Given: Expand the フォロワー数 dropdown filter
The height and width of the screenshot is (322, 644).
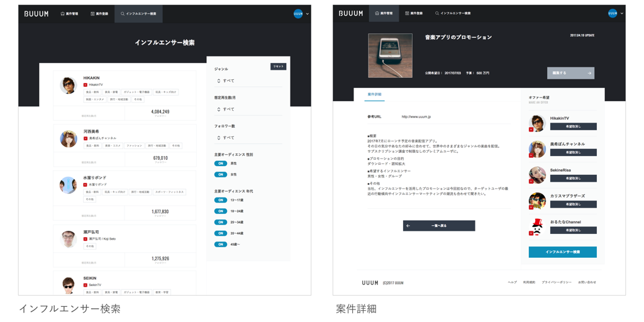Looking at the screenshot, I should 248,138.
